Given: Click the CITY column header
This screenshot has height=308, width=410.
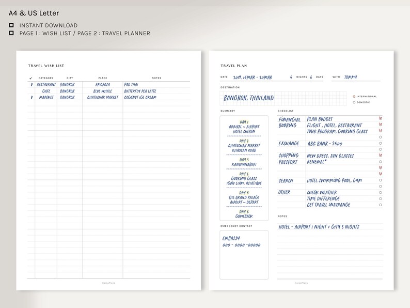Looking at the screenshot, I should point(70,78).
